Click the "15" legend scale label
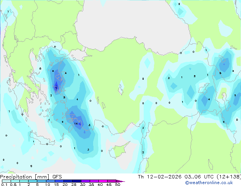 click(x=56, y=184)
